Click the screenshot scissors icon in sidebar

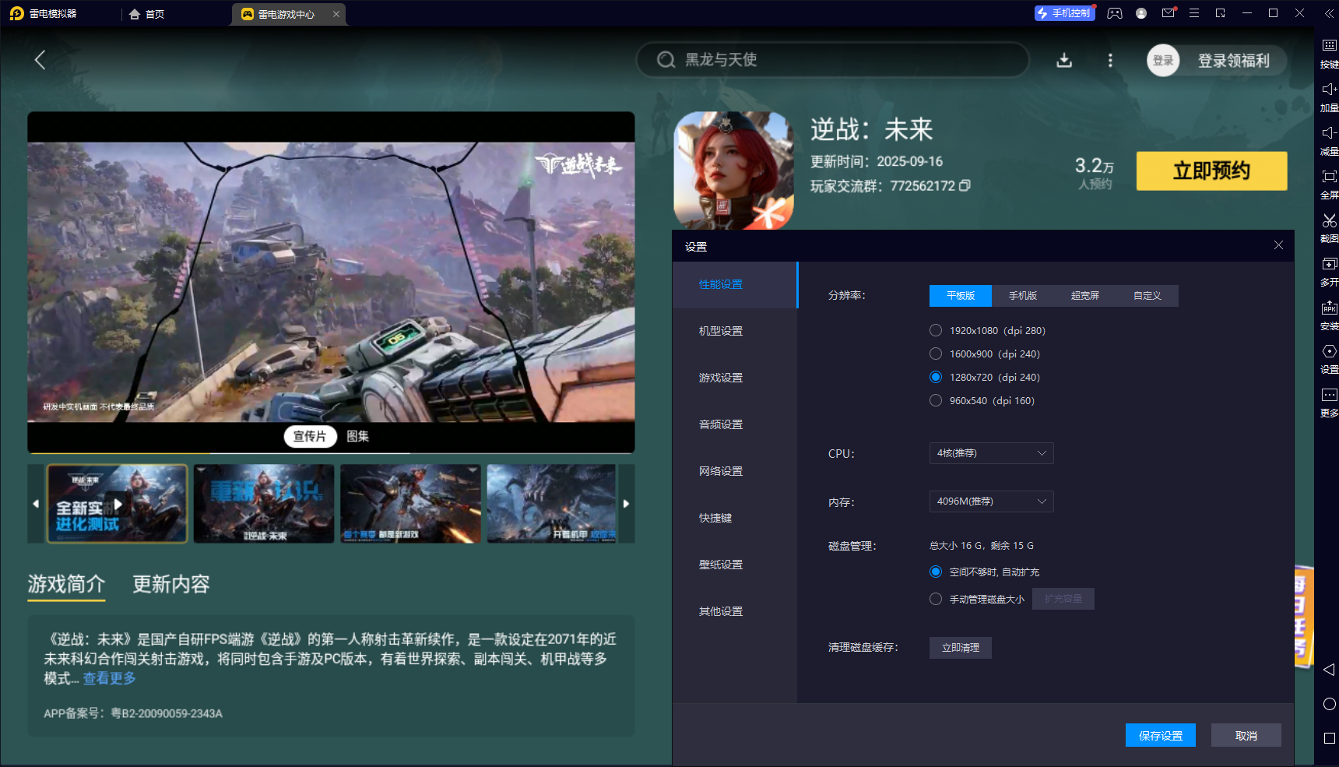[1329, 221]
